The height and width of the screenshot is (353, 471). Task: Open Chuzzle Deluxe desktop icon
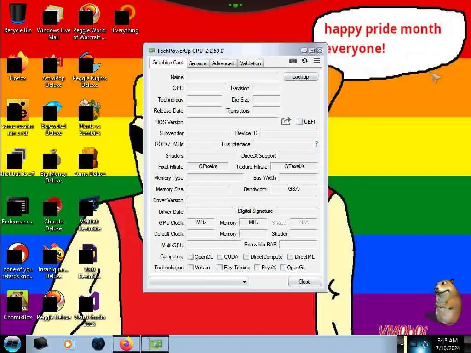(x=53, y=214)
